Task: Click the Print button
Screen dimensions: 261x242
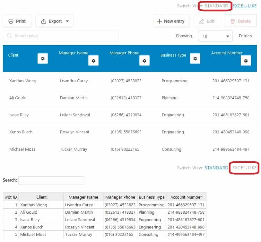Action: [17, 21]
